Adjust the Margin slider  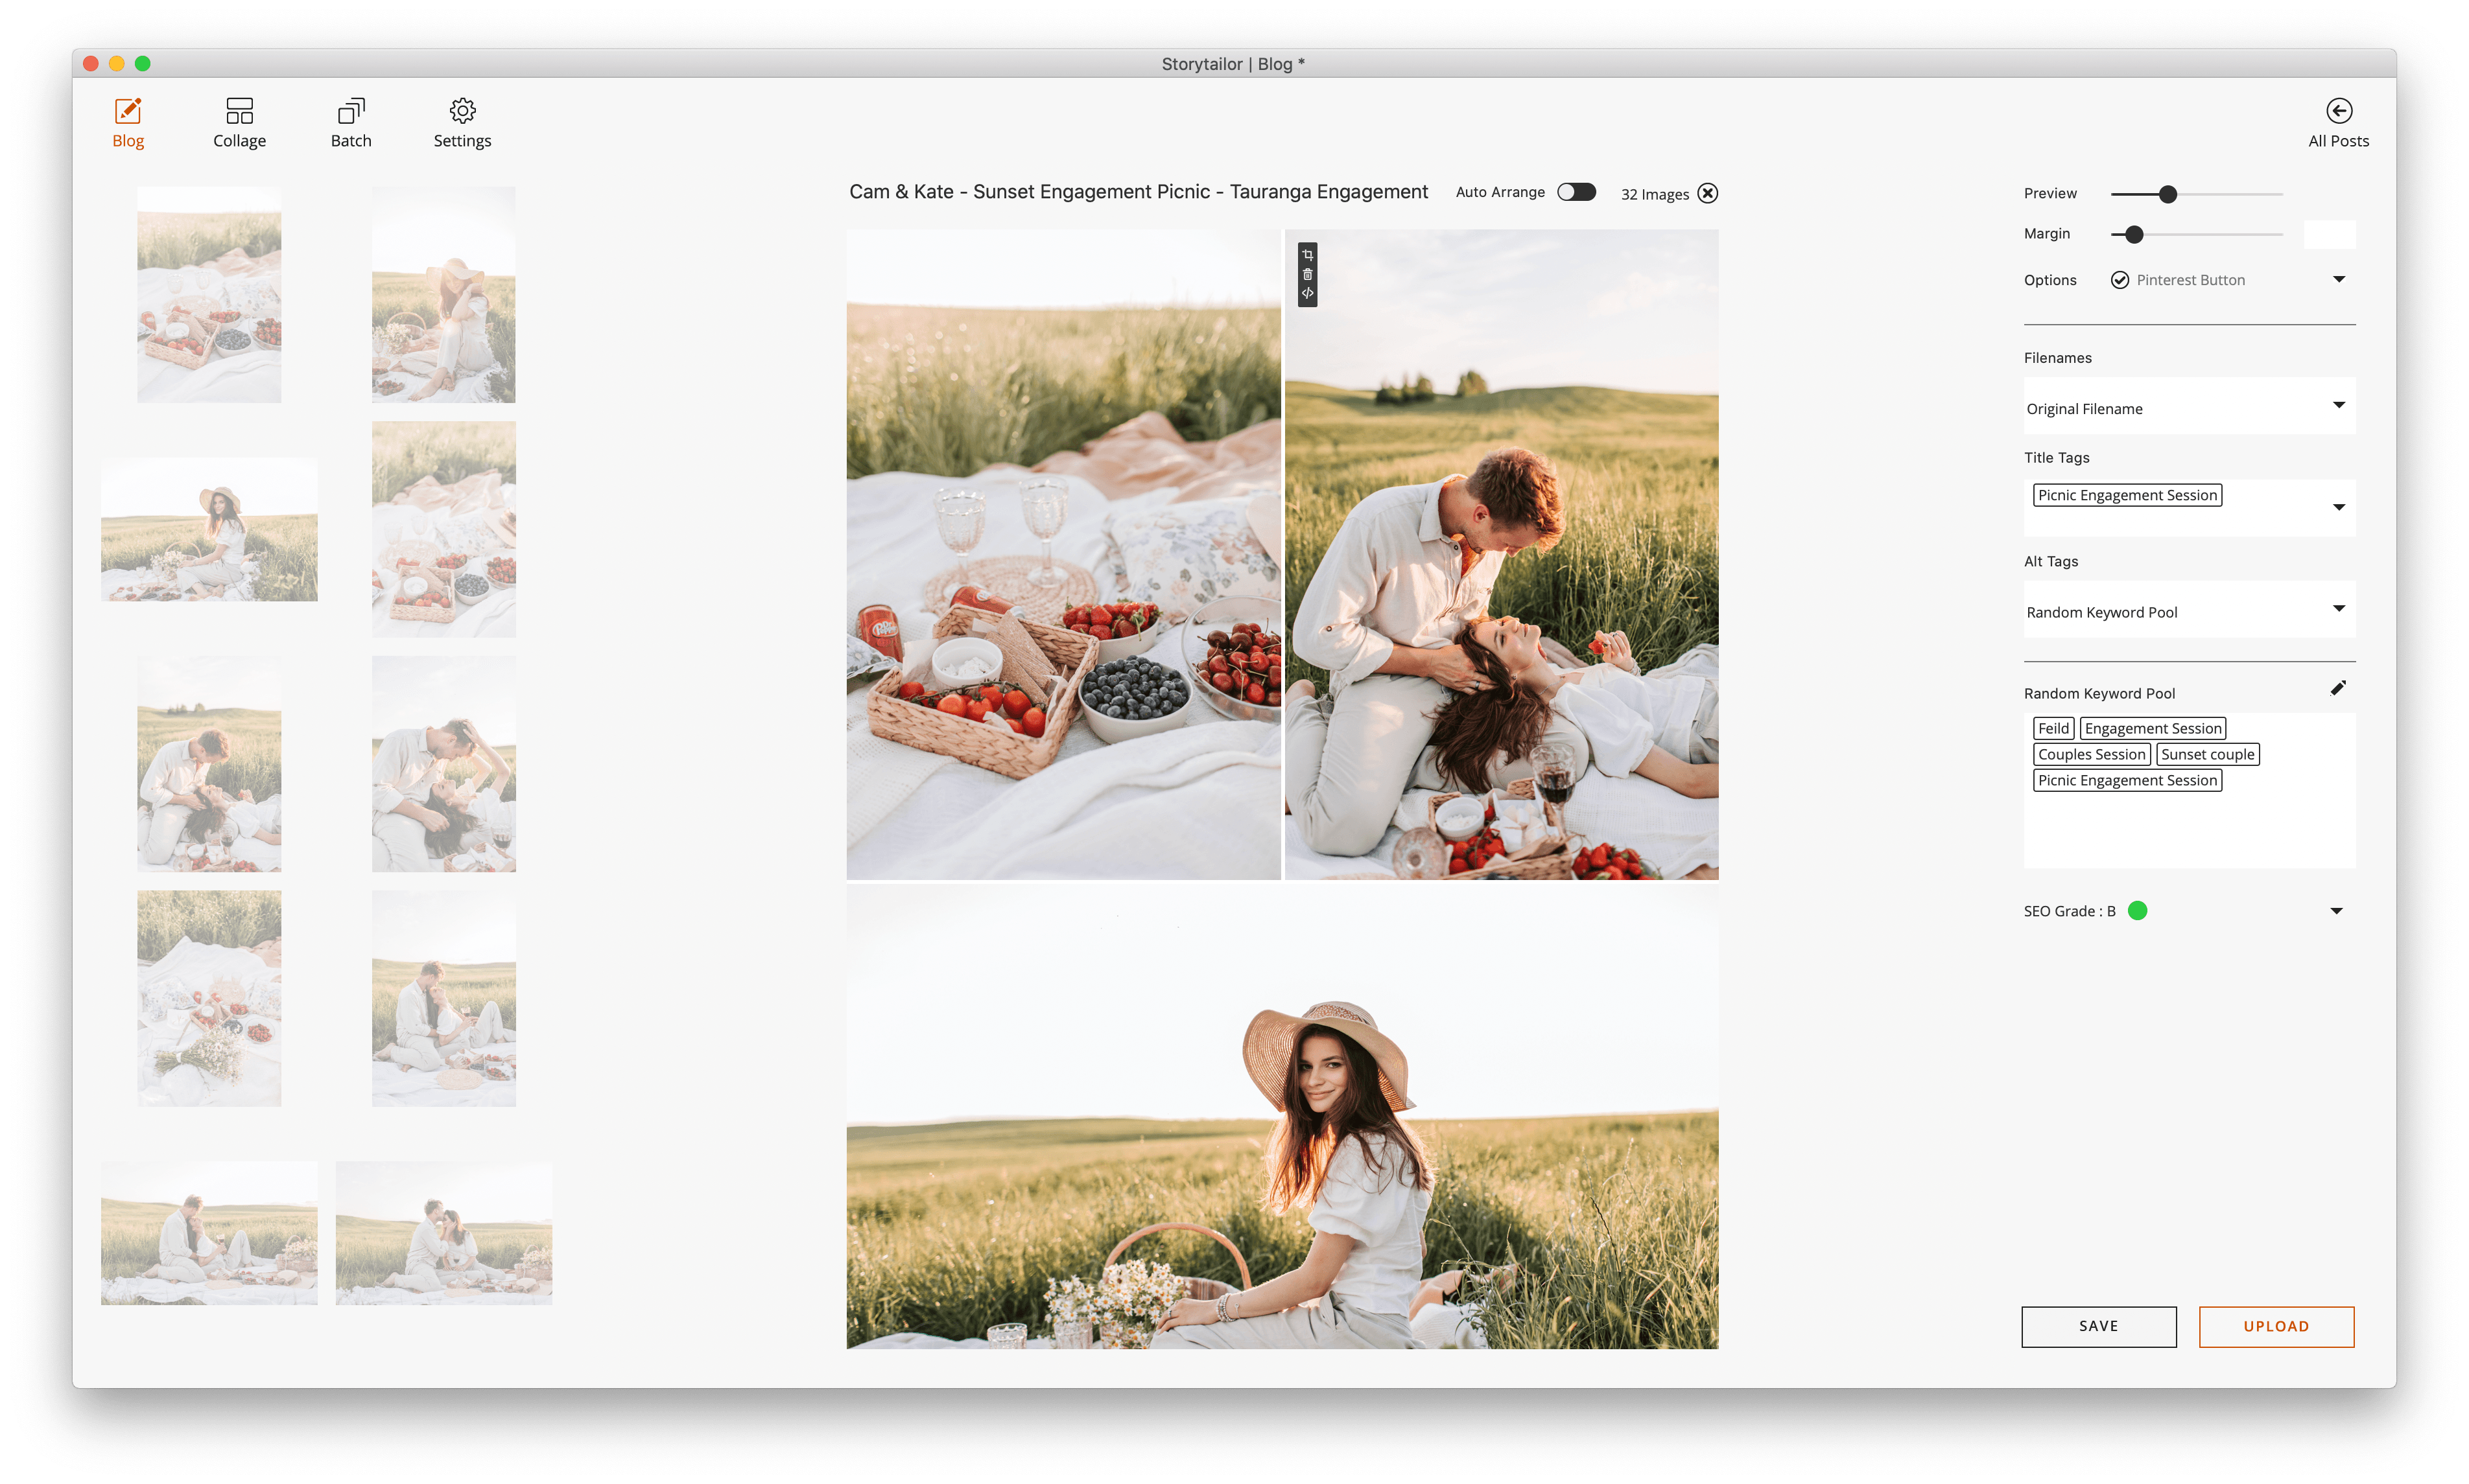[2134, 234]
